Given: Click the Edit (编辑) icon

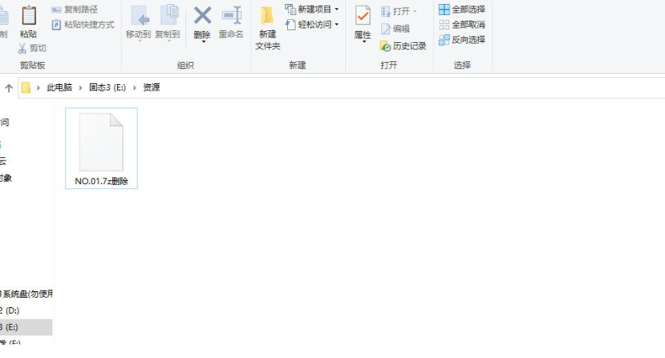Looking at the screenshot, I should pos(386,29).
